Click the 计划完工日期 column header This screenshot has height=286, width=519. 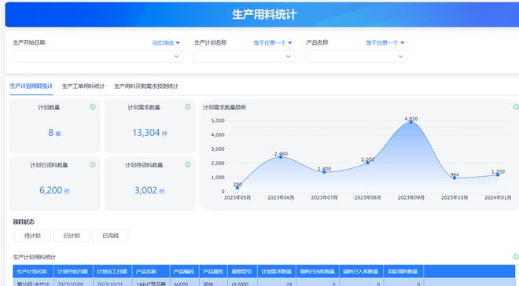point(112,271)
